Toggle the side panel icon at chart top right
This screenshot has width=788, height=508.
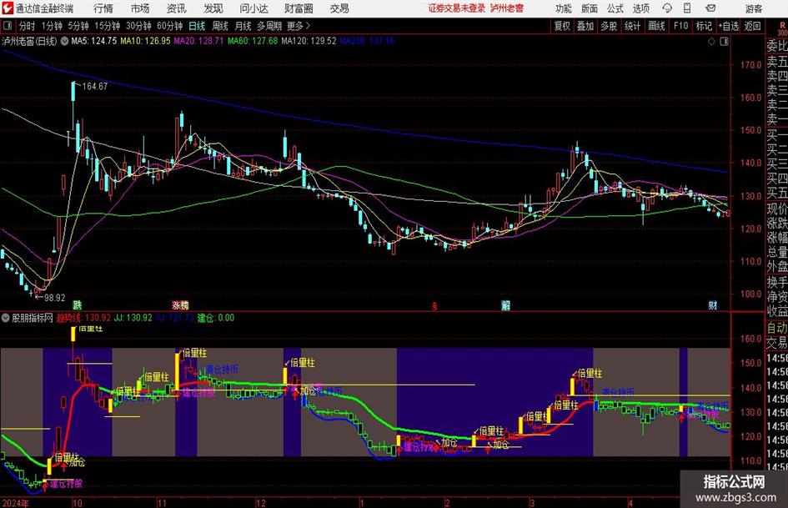click(724, 42)
